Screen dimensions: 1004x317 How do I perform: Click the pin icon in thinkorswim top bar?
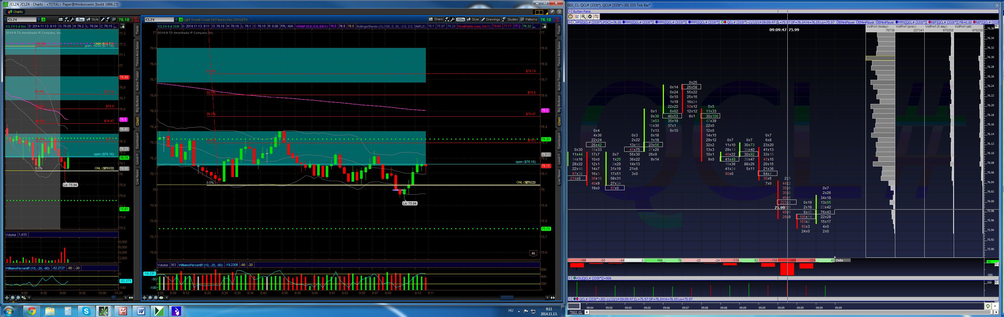(553, 12)
